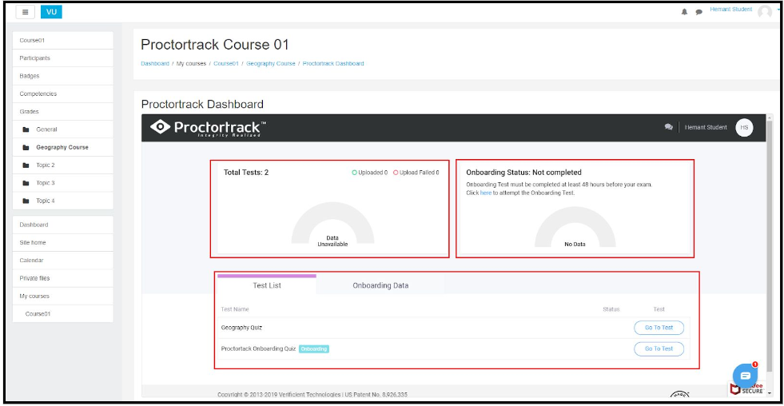Open Site home
The height and width of the screenshot is (406, 784).
click(x=62, y=242)
